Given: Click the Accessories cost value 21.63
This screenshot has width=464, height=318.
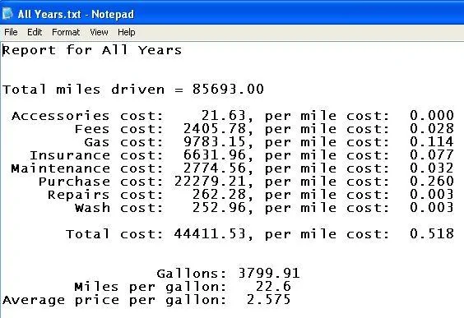Looking at the screenshot, I should tap(224, 115).
